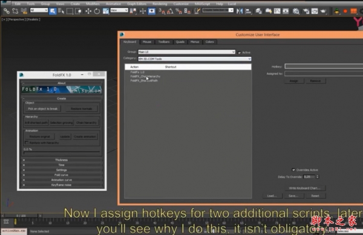Toggle Window/Crossing selection icon
Screen dimensions: 363x235
pyautogui.click(x=78, y=11)
